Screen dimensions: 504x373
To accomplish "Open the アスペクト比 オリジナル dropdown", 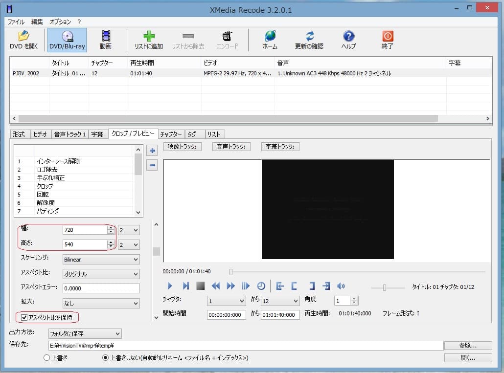I will tap(101, 274).
